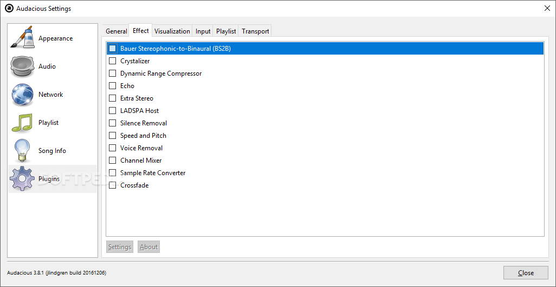The image size is (556, 287).
Task: Close the Audacious Settings window via X
Action: pyautogui.click(x=547, y=9)
